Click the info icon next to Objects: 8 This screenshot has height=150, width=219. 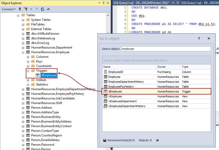(x=157, y=140)
